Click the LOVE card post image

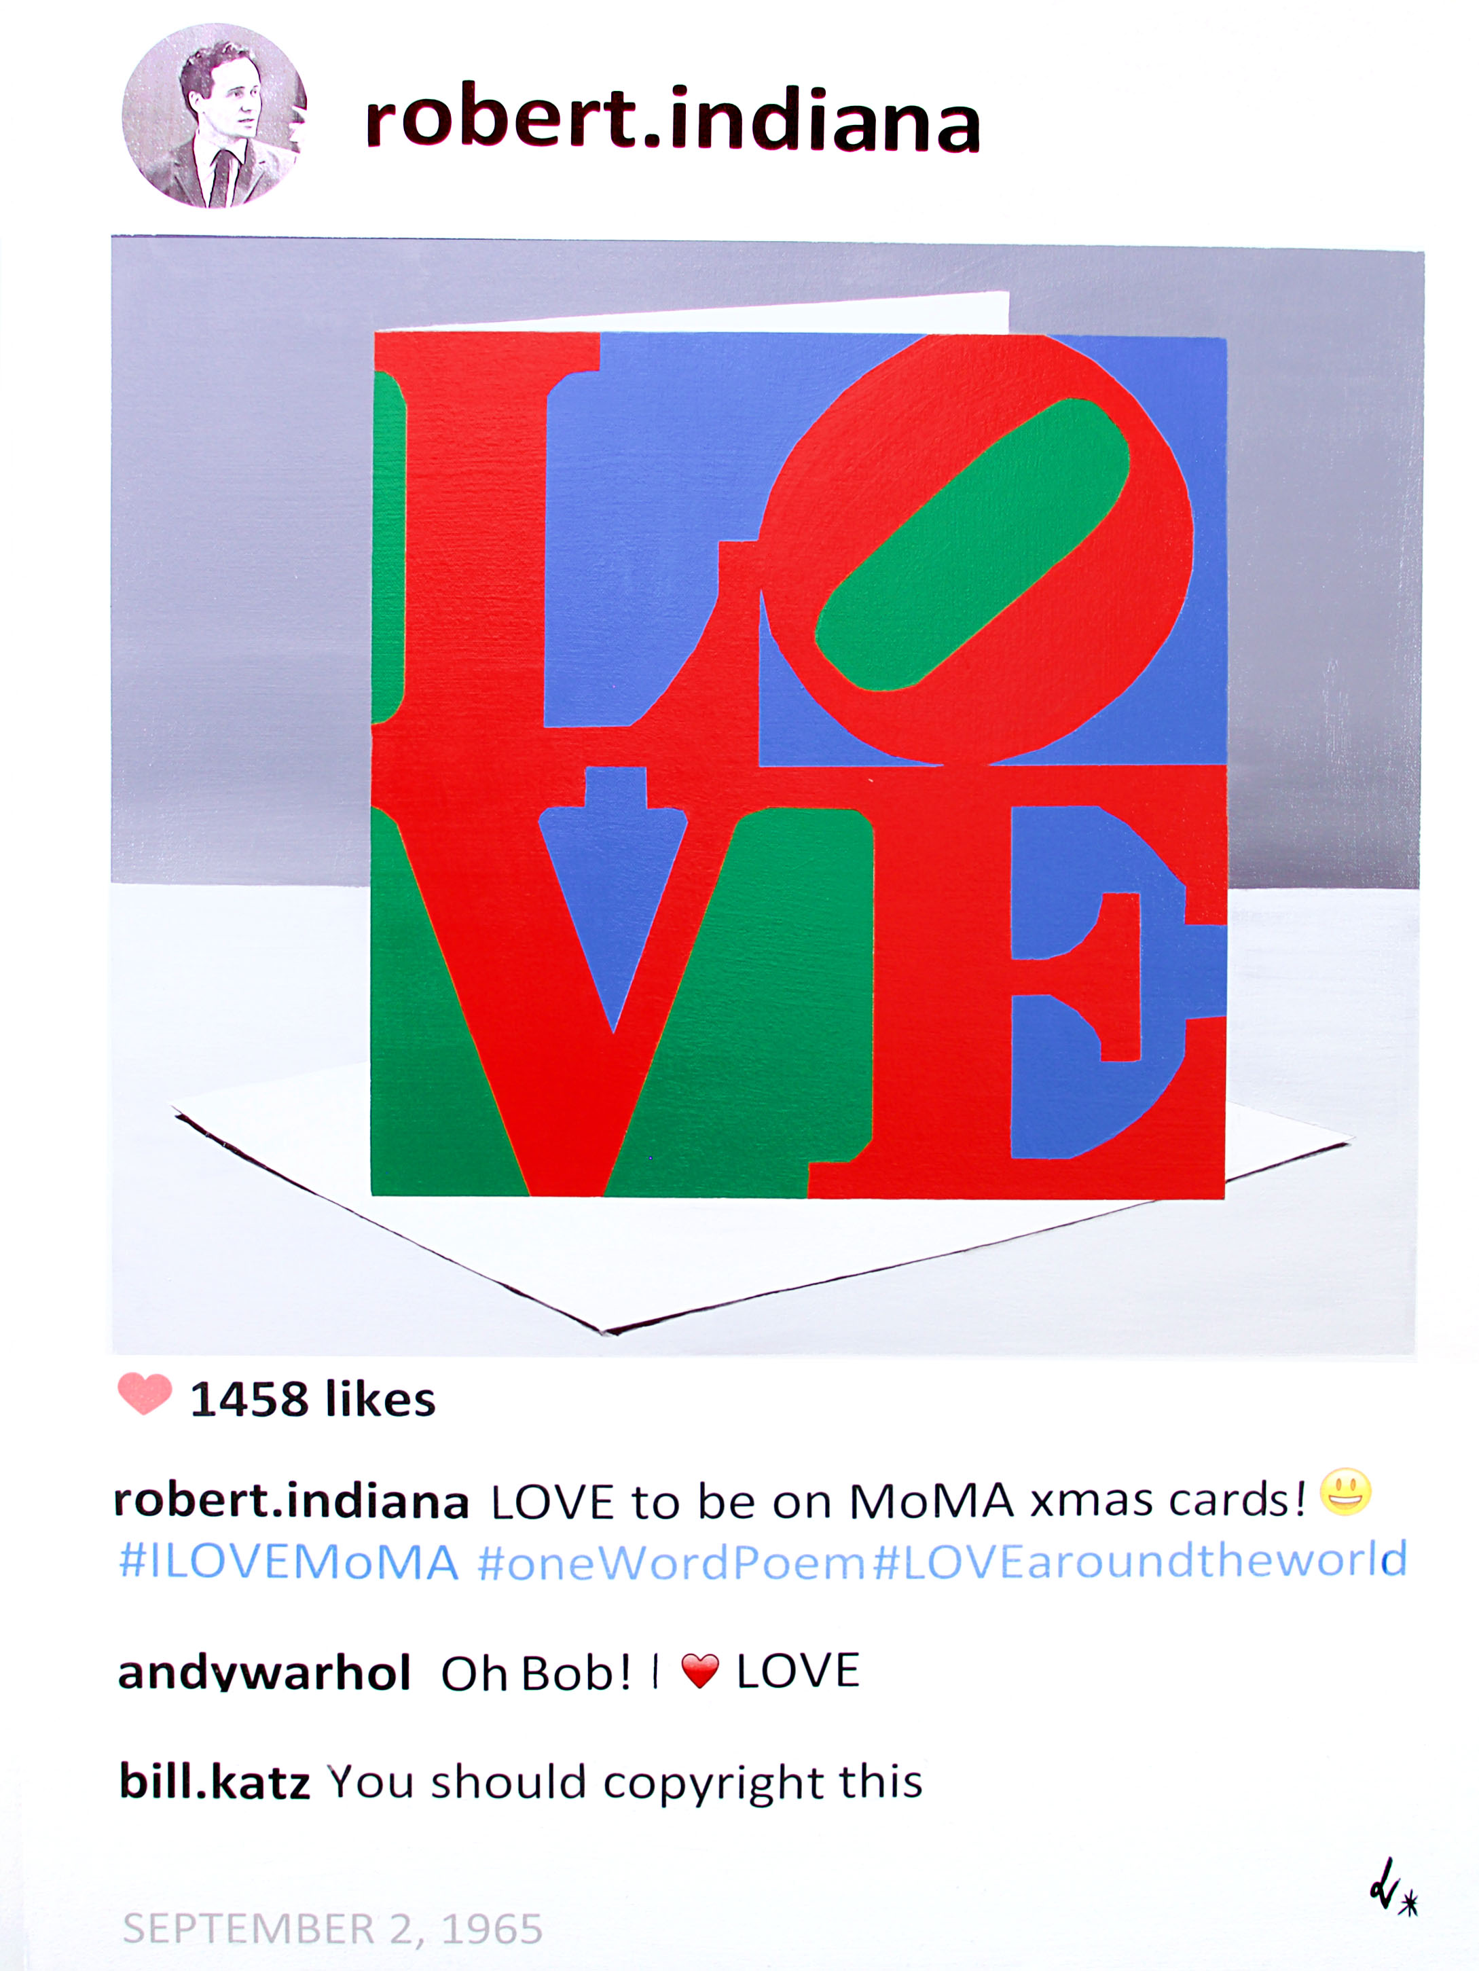point(765,795)
